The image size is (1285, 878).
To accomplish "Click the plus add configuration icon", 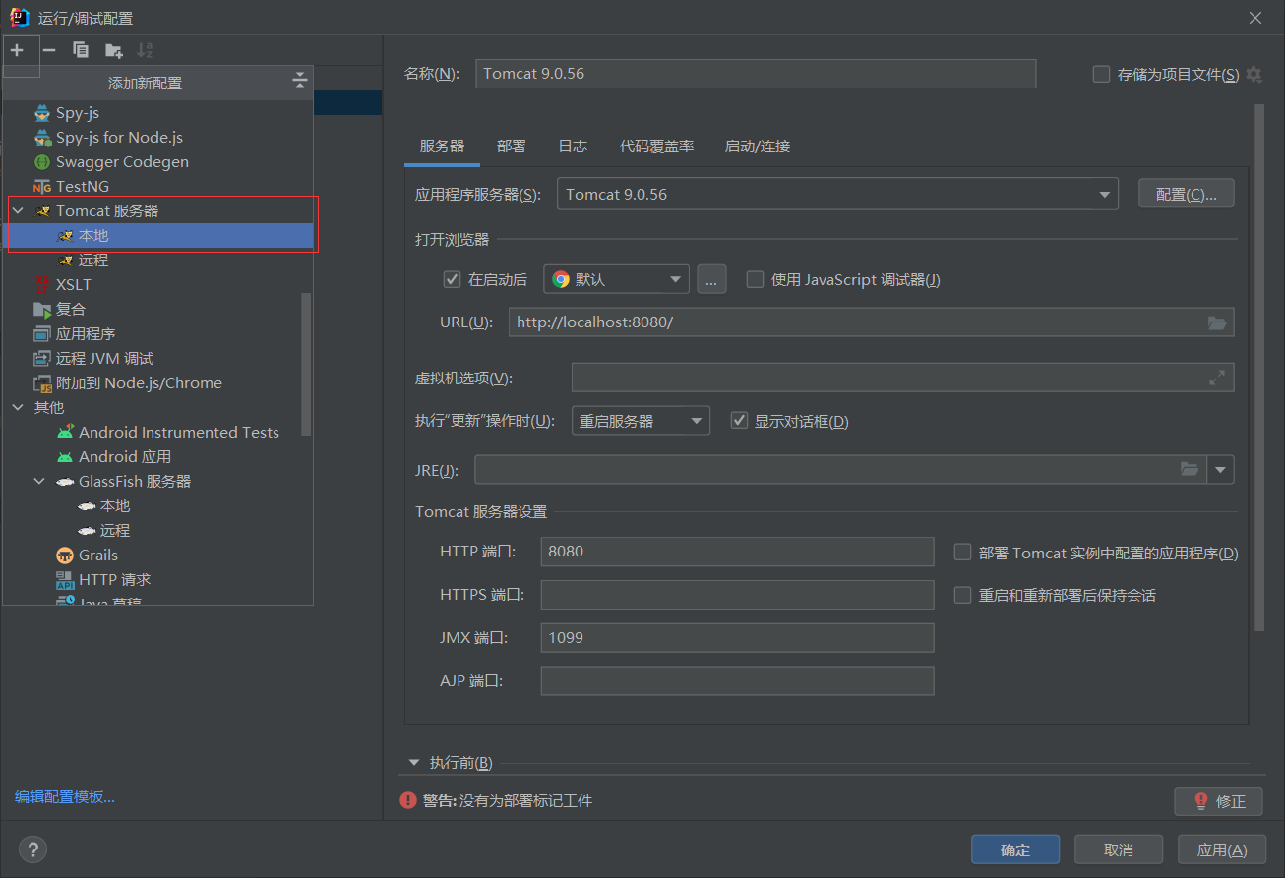I will pyautogui.click(x=17, y=50).
